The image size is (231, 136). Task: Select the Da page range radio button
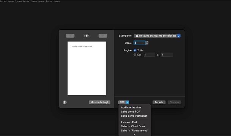[135, 55]
